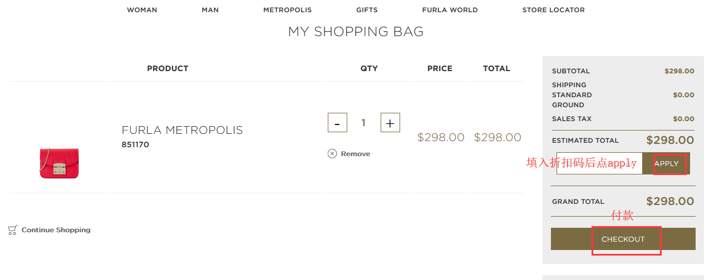
Task: Click the quantity value field
Action: point(363,123)
